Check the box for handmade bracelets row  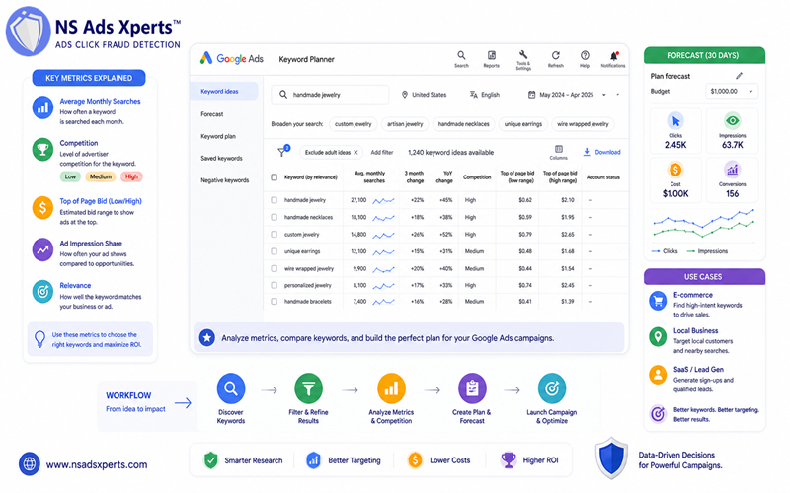pos(275,302)
